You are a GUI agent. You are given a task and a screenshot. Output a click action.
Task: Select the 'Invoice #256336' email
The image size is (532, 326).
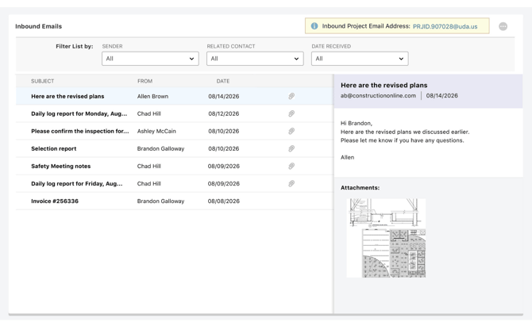pos(175,201)
